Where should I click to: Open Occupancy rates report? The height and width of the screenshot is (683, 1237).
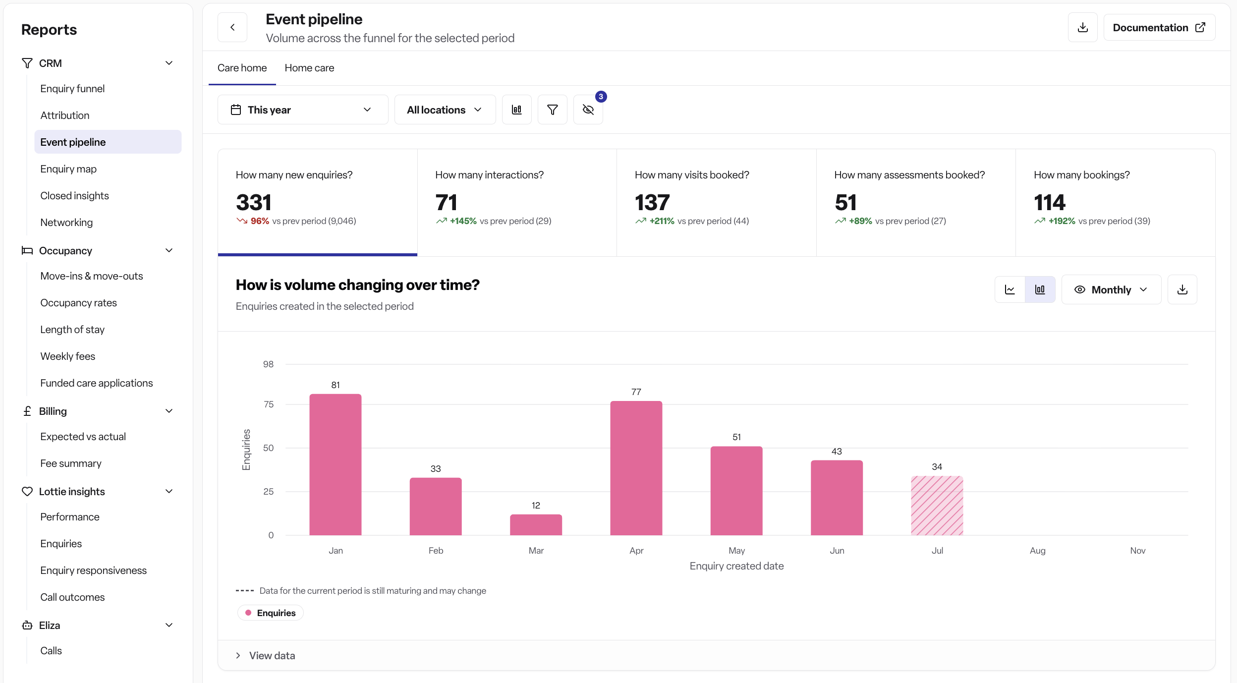click(x=108, y=303)
